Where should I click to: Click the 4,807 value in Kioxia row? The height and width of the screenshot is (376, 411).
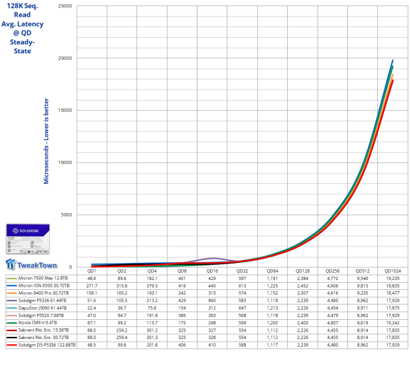click(333, 323)
